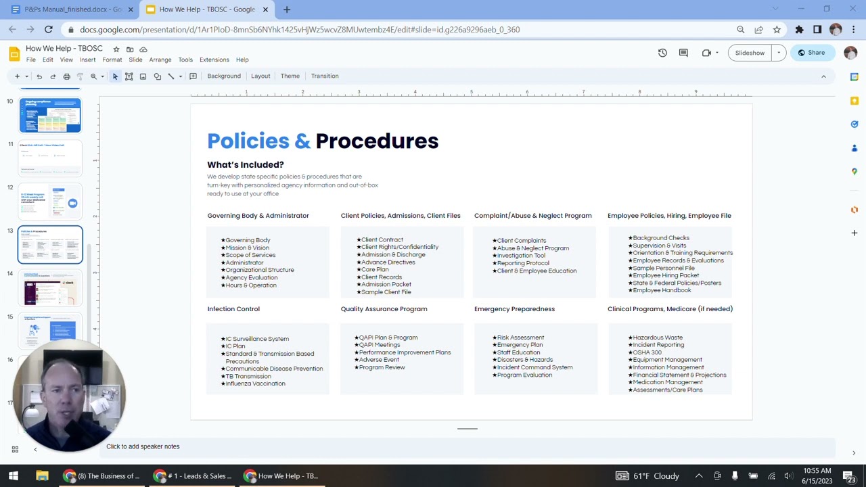
Task: Click the undo arrow in the toolbar
Action: 39,76
